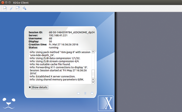Screen dimensions: 182x112
Task: Click scrollbar up arrow at top of log
Action: [93, 52]
